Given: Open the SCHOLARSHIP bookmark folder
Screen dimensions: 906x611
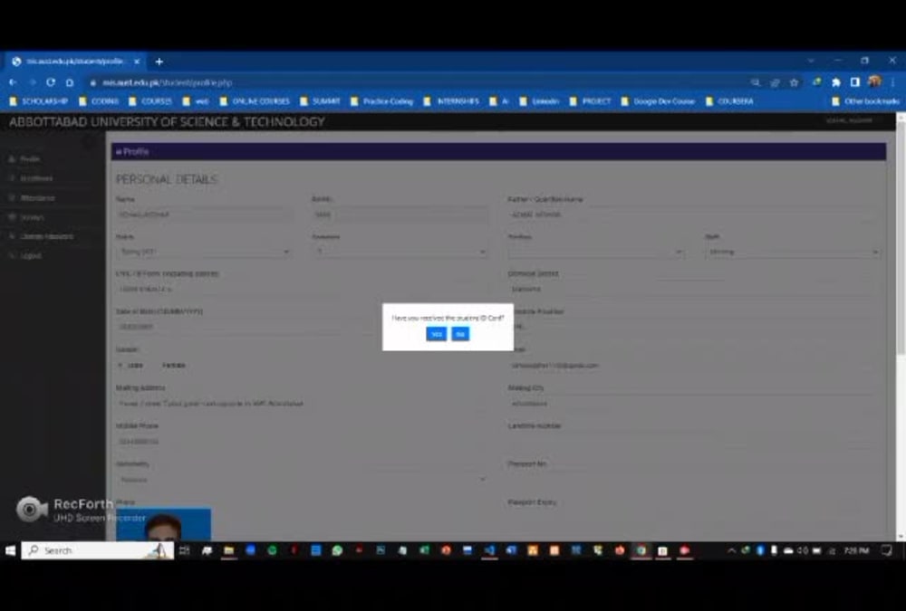Looking at the screenshot, I should [x=39, y=101].
